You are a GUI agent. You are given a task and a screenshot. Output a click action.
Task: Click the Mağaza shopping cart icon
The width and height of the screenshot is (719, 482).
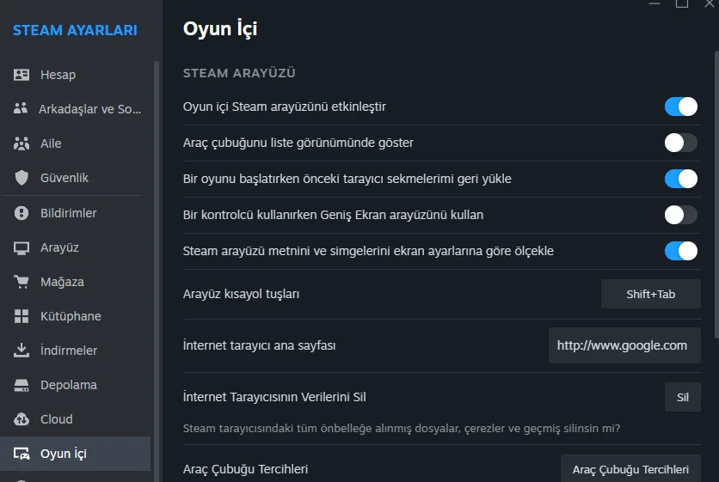click(x=22, y=282)
